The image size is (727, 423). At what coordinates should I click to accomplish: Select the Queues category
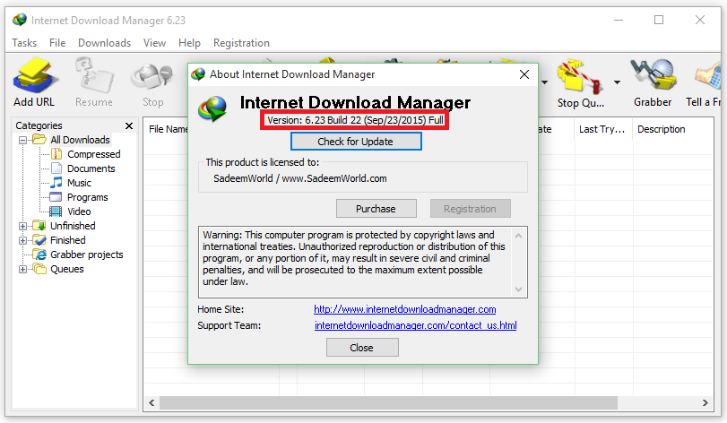coord(66,269)
